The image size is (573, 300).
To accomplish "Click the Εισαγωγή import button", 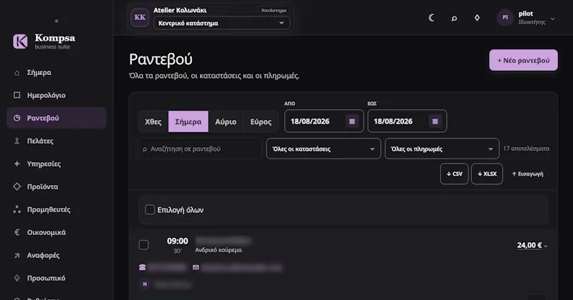I will 527,174.
